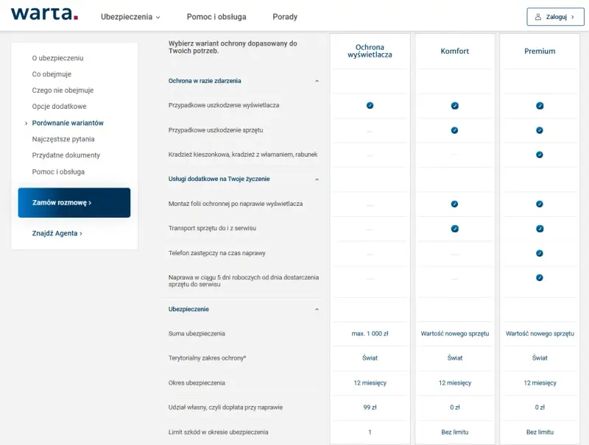
Task: Select the Komfort variant header
Action: (454, 51)
